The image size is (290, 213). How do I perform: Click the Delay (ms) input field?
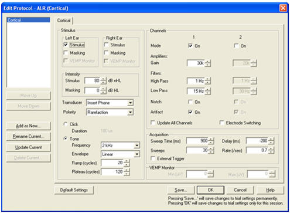click(x=257, y=141)
